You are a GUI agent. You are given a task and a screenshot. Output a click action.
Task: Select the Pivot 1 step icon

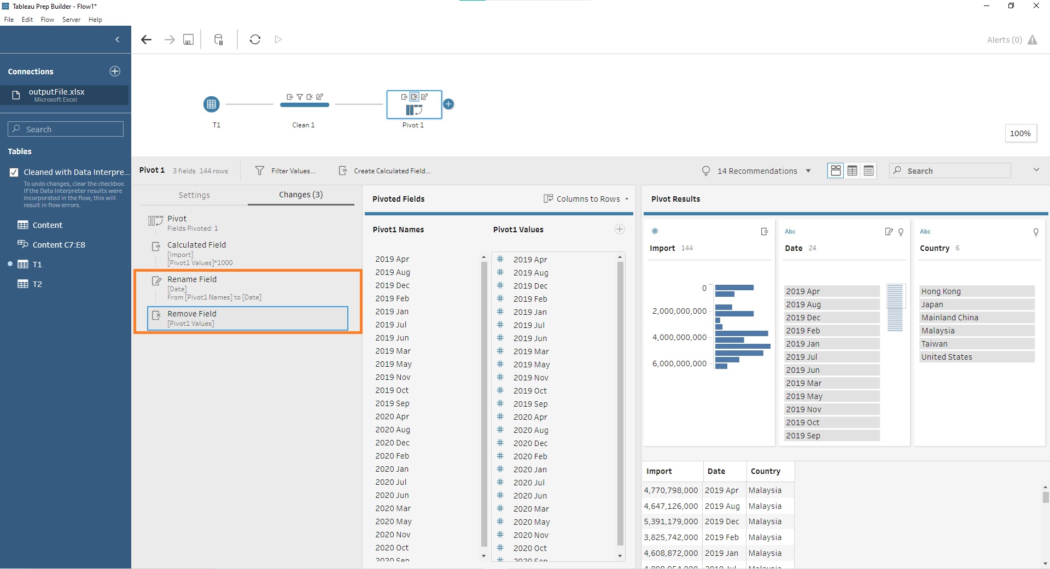coord(414,110)
